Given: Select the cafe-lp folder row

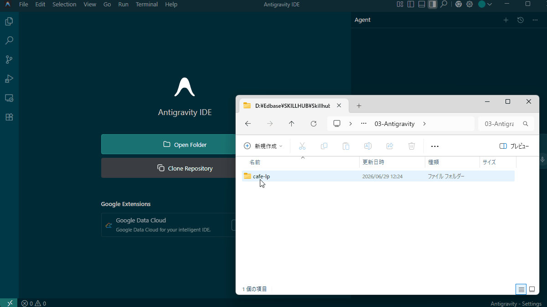Looking at the screenshot, I should tap(378, 176).
